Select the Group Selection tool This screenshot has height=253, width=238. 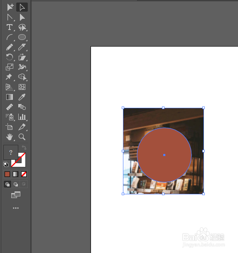pyautogui.click(x=22, y=17)
